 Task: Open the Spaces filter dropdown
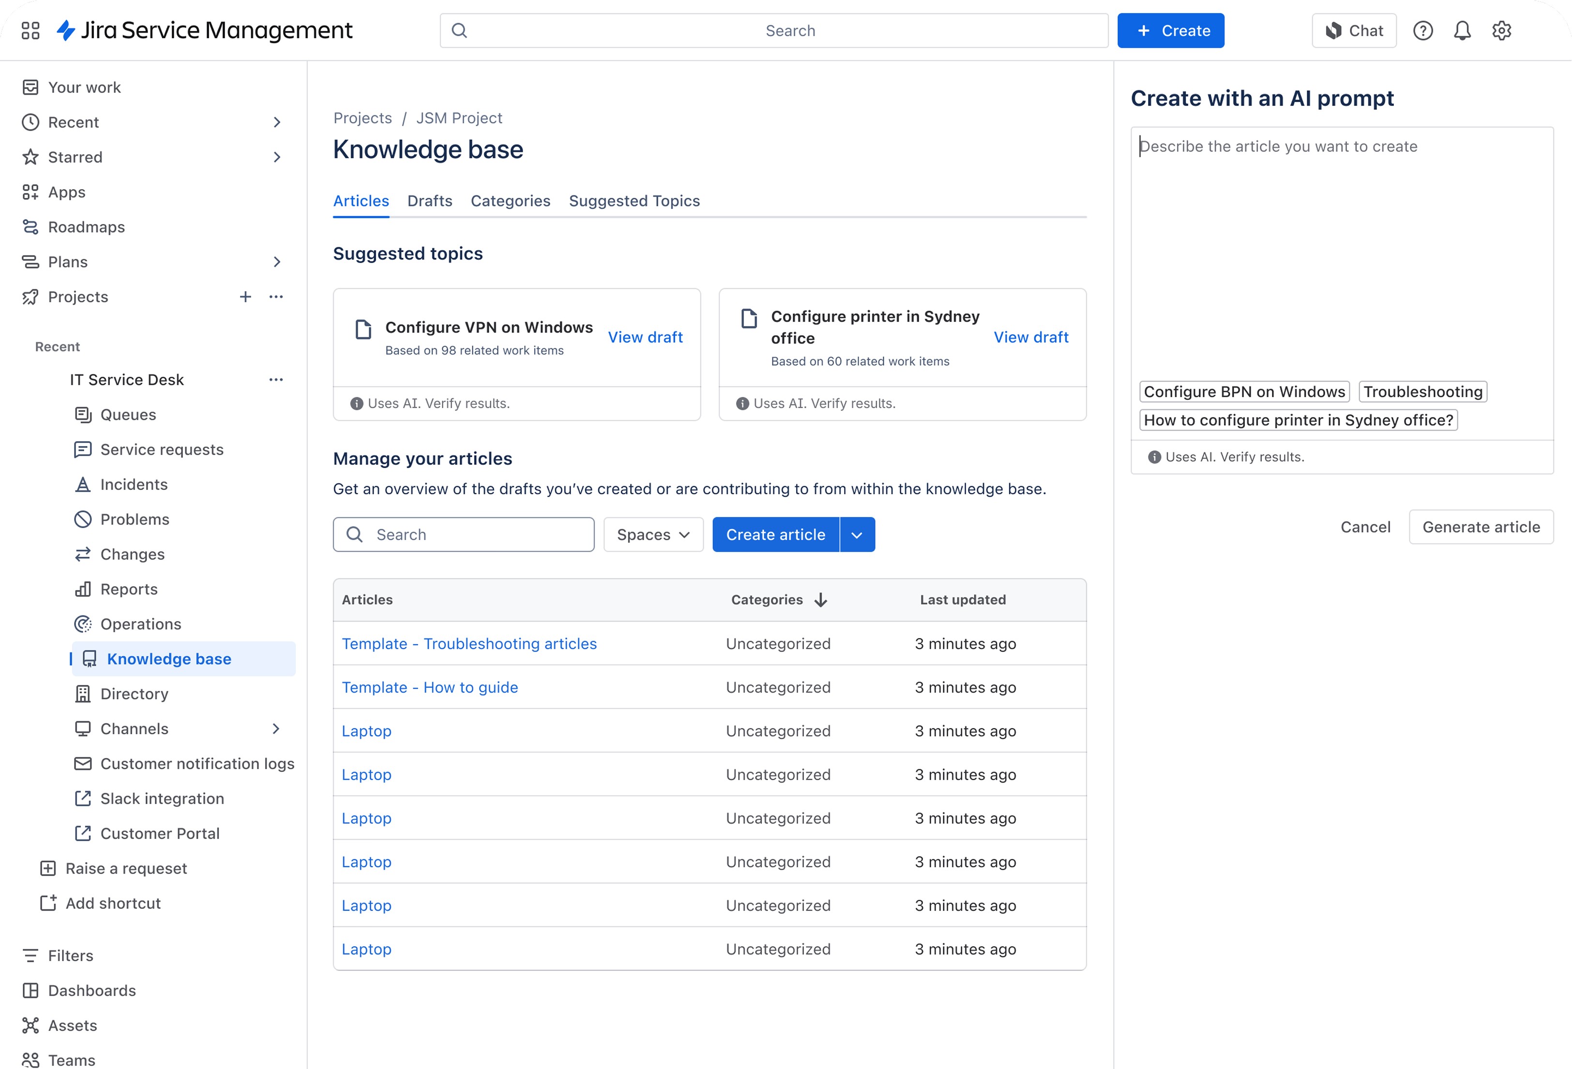(x=653, y=535)
